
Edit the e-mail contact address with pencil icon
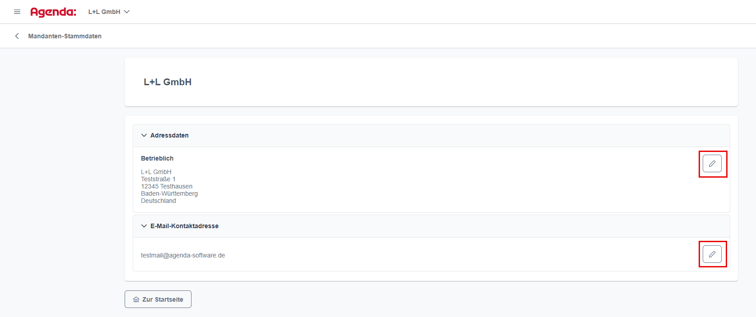click(x=712, y=254)
